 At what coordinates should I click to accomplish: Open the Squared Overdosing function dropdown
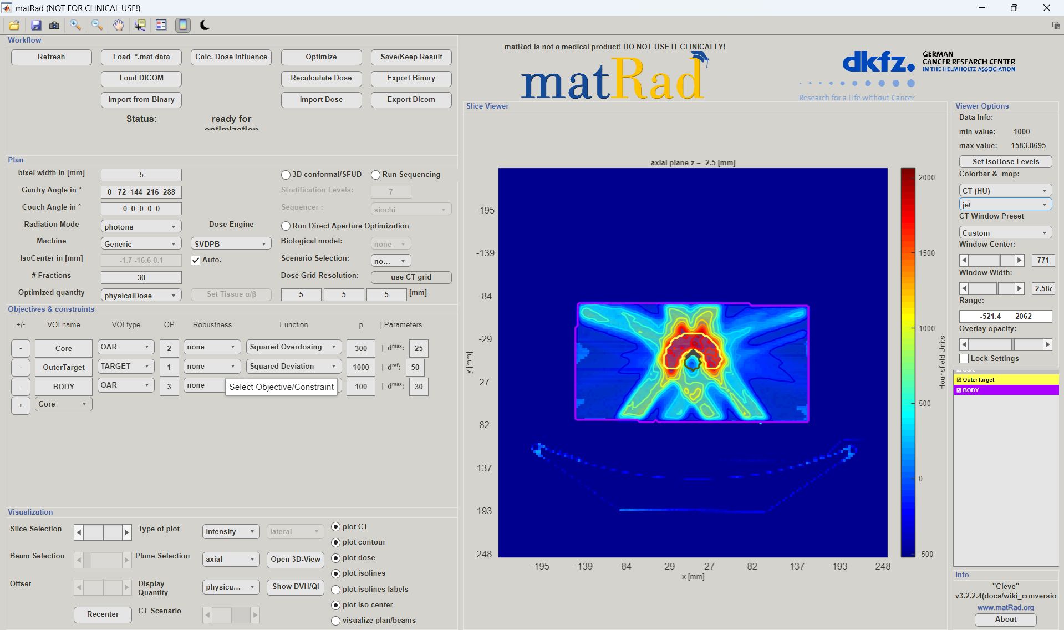(293, 347)
